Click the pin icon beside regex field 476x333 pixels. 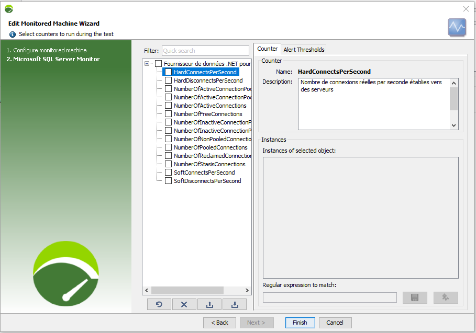click(445, 297)
